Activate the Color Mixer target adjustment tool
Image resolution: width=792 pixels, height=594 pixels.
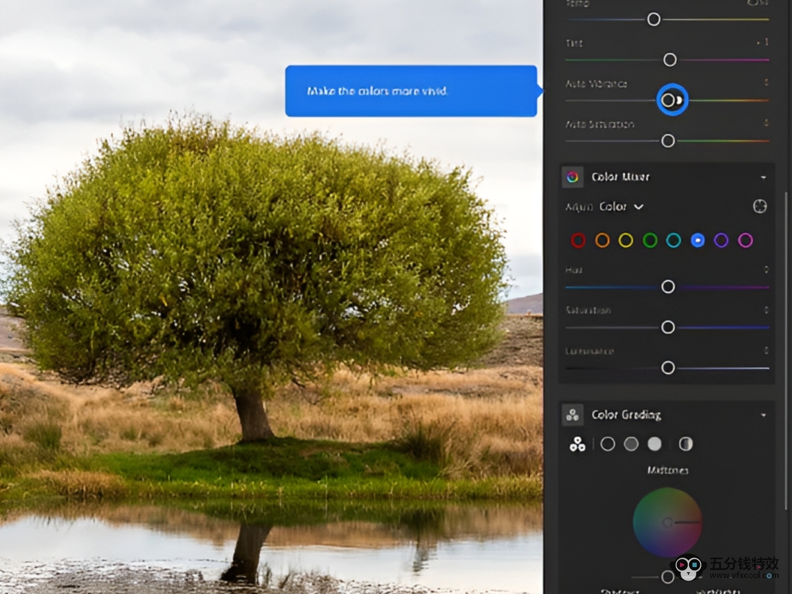point(760,207)
